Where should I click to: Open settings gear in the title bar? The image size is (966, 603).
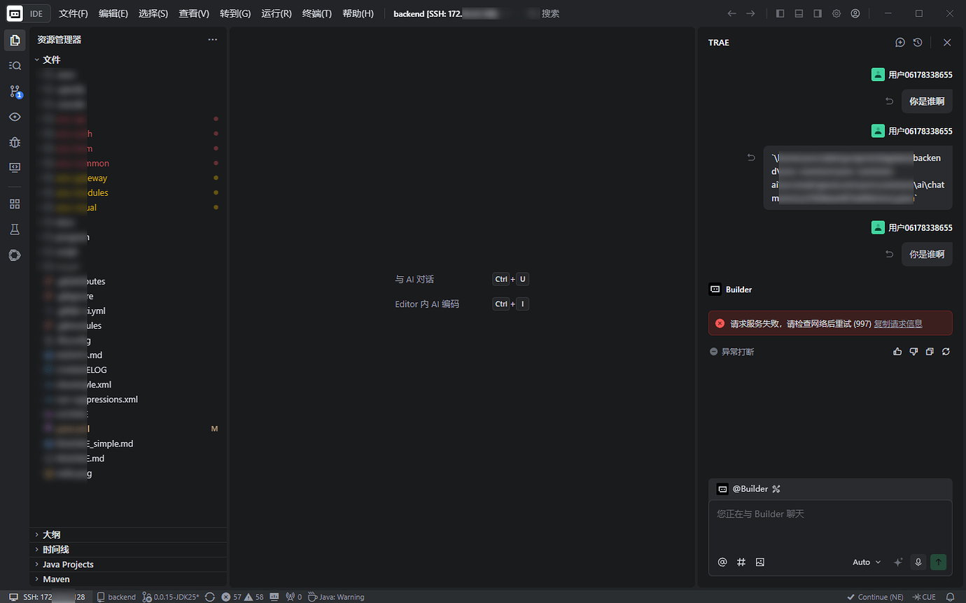(x=836, y=13)
